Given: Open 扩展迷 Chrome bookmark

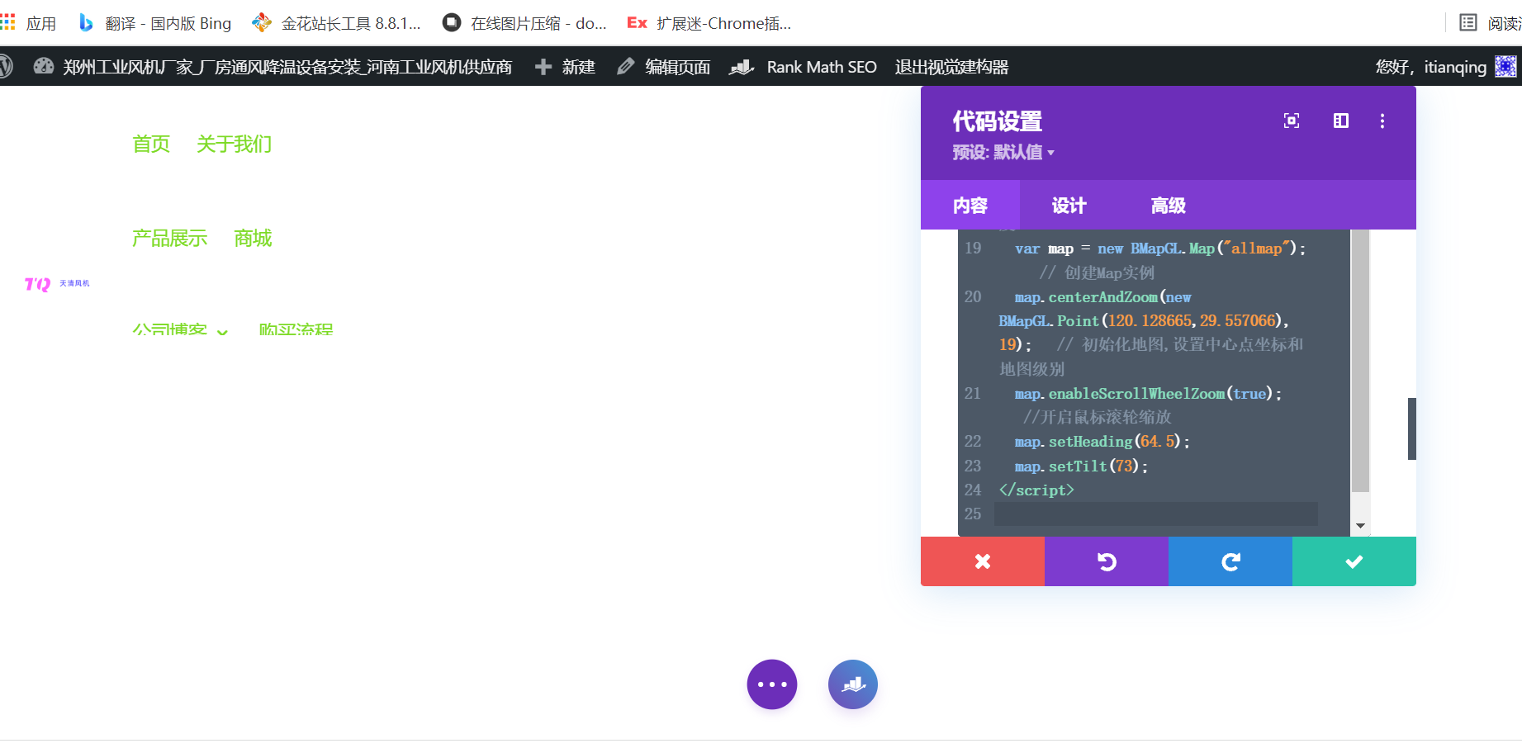Looking at the screenshot, I should (x=709, y=23).
